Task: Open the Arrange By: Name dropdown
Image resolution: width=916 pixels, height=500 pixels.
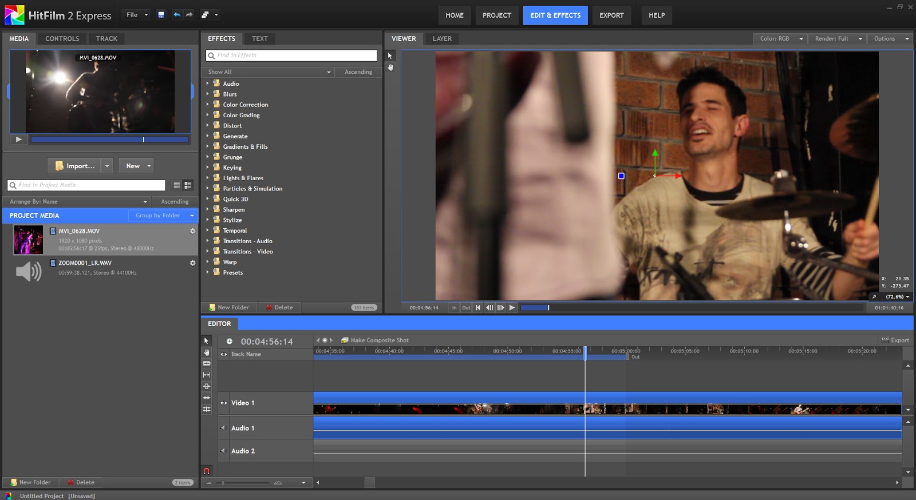Action: pos(78,202)
